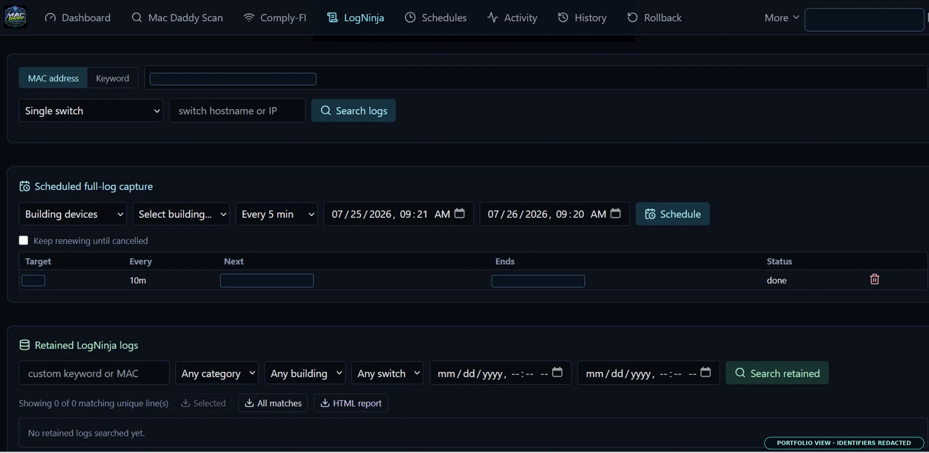Enable Keep renewing until cancelled checkbox
Viewport: 929px width, 453px height.
coord(23,240)
